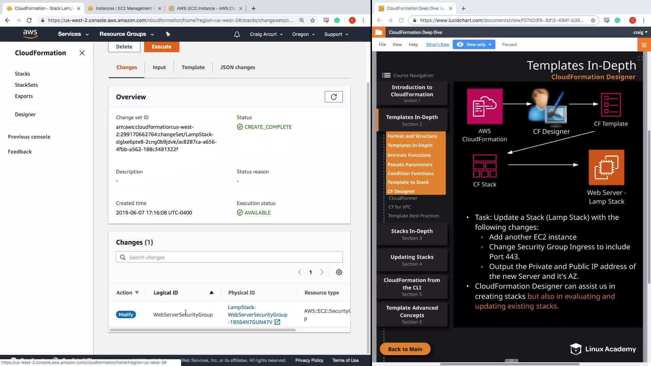651x366 pixels.
Task: Click the Back to Main button
Action: pyautogui.click(x=405, y=349)
